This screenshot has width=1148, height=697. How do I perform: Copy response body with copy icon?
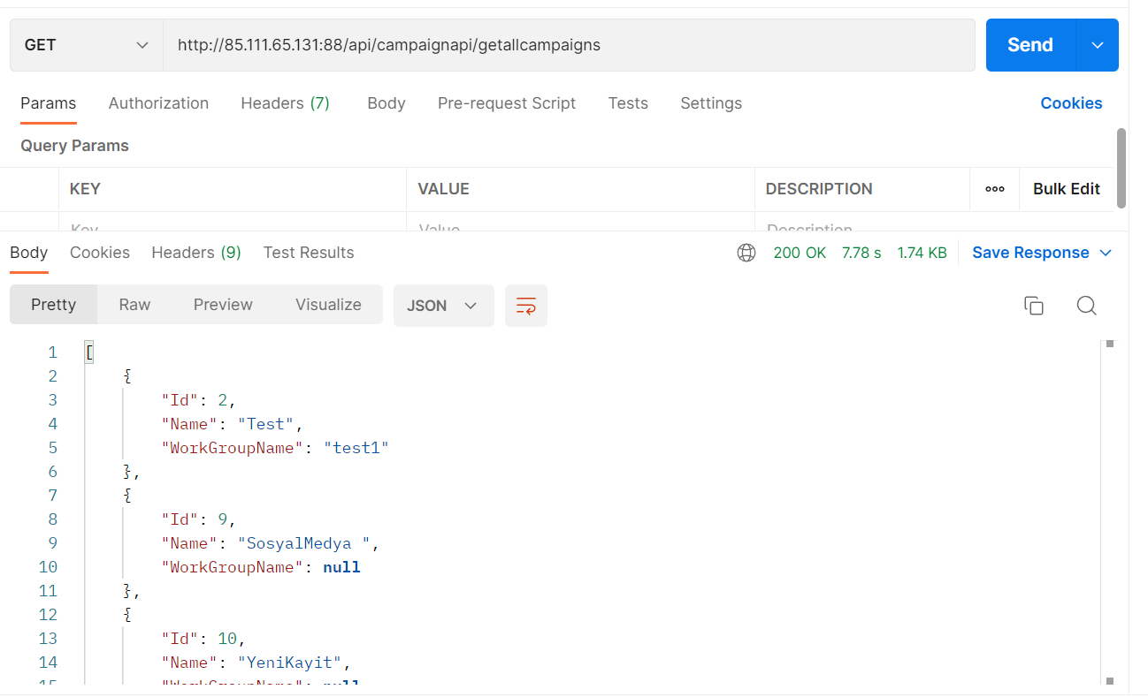coord(1033,306)
